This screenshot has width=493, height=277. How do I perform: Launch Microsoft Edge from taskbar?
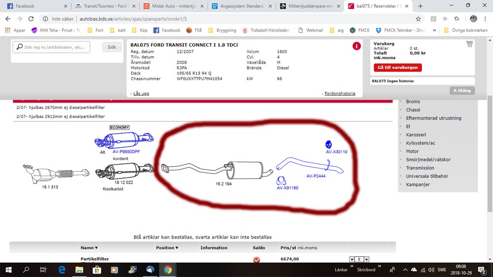[62, 270]
